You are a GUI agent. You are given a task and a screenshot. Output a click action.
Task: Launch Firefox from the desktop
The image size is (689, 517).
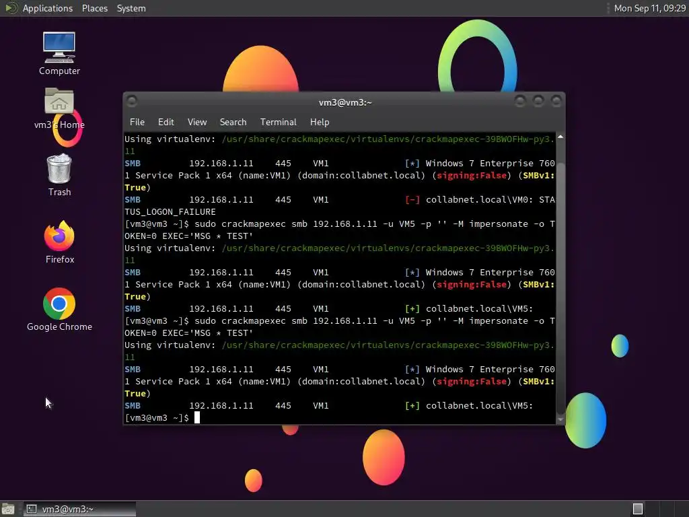coord(59,242)
